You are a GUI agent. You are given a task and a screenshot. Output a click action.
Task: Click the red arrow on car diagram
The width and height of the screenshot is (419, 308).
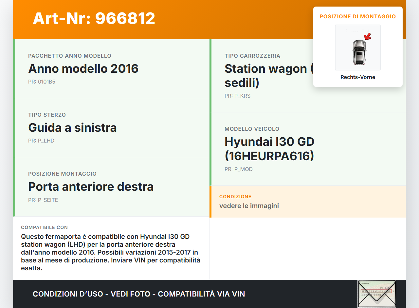pos(368,36)
